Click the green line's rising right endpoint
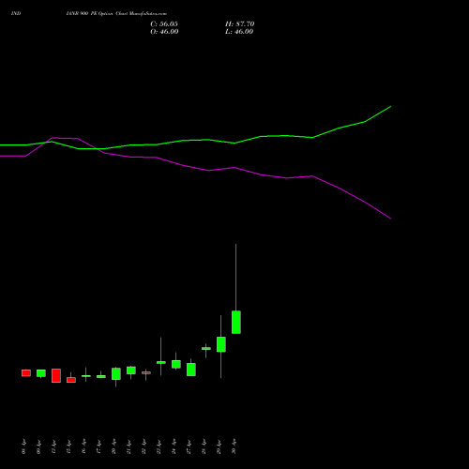Viewport: 469px width, 469px height. click(x=390, y=107)
